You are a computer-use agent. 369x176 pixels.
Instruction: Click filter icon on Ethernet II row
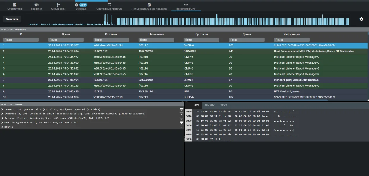[181, 114]
